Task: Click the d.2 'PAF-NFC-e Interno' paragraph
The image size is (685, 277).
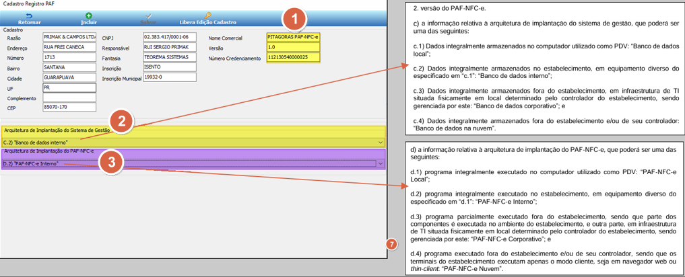Action: [x=544, y=197]
